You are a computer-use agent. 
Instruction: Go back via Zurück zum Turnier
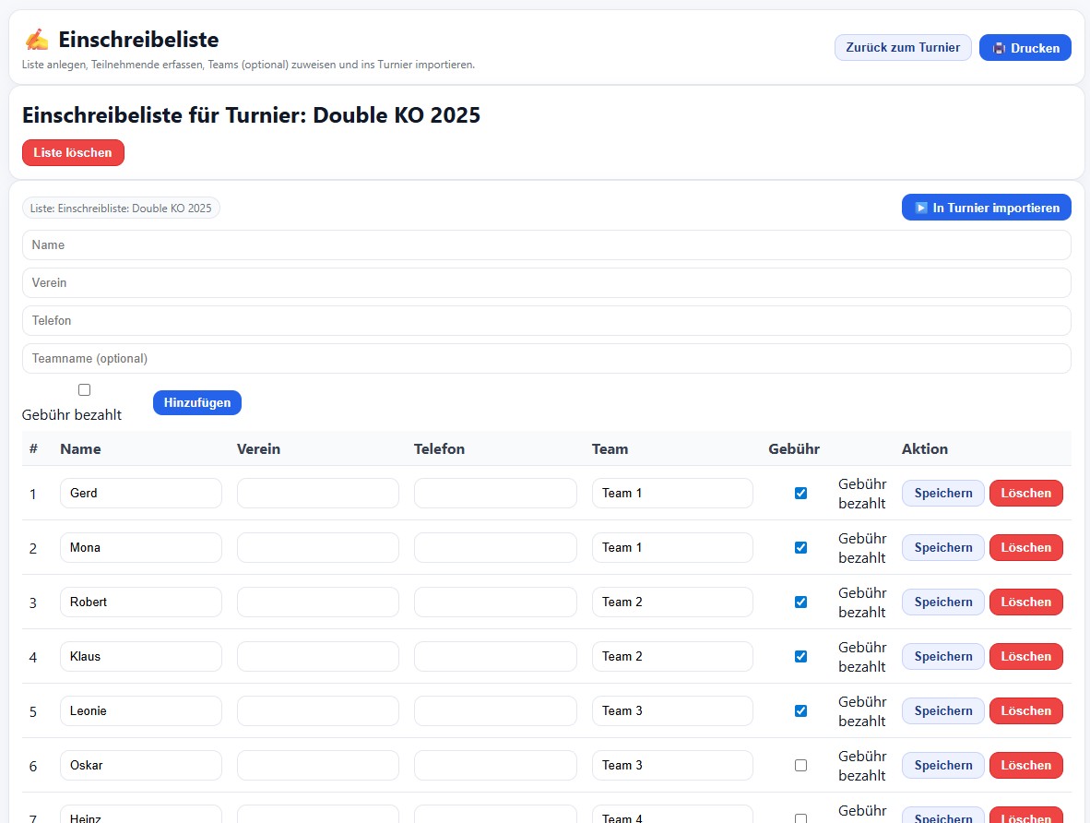902,48
